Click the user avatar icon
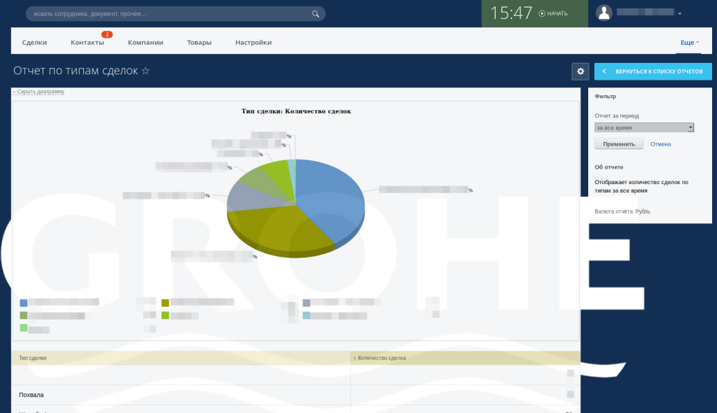 [604, 13]
